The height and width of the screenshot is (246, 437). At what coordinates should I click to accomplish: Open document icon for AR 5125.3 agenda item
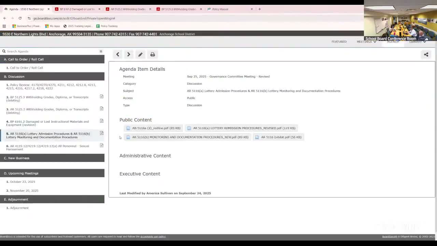click(x=101, y=109)
